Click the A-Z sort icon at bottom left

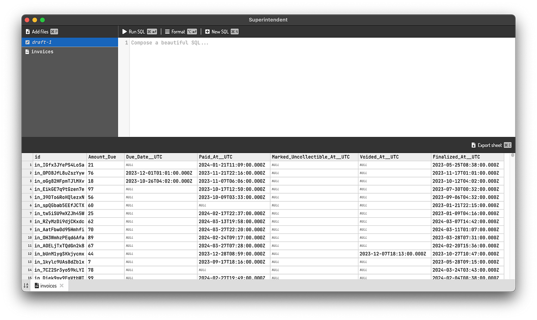coord(26,286)
